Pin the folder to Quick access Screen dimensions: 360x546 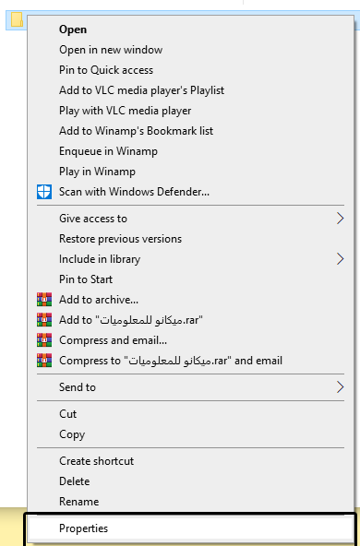191,70
